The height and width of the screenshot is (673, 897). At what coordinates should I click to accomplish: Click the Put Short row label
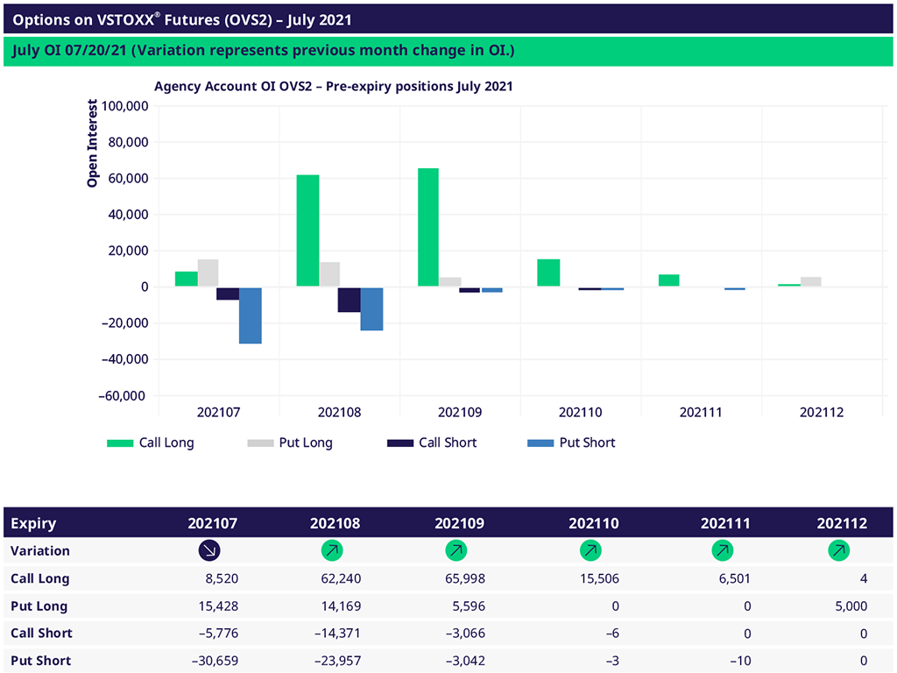pyautogui.click(x=40, y=661)
